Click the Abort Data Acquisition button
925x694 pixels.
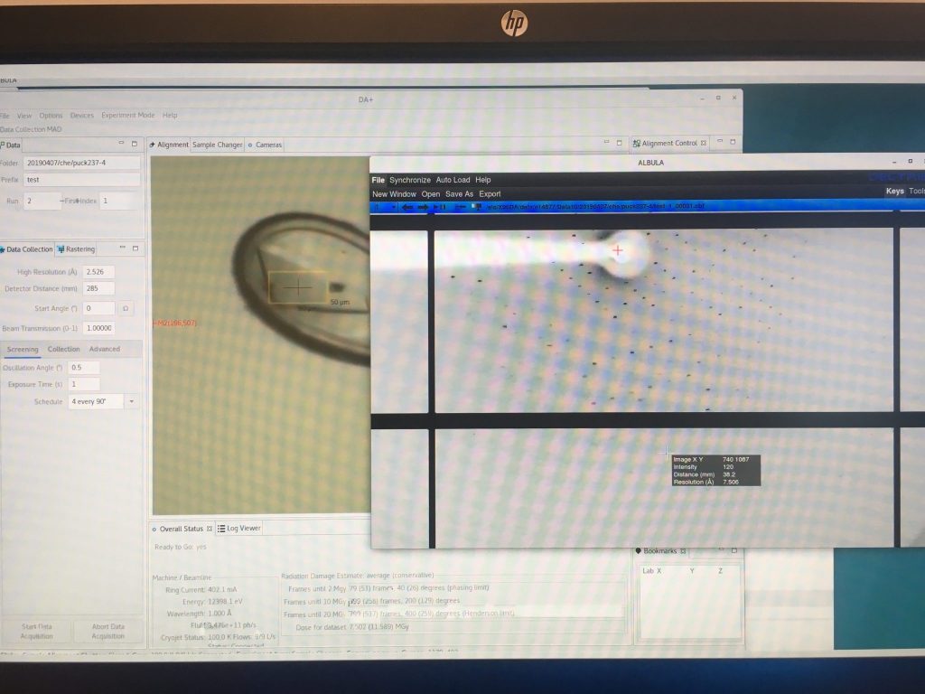click(x=107, y=630)
